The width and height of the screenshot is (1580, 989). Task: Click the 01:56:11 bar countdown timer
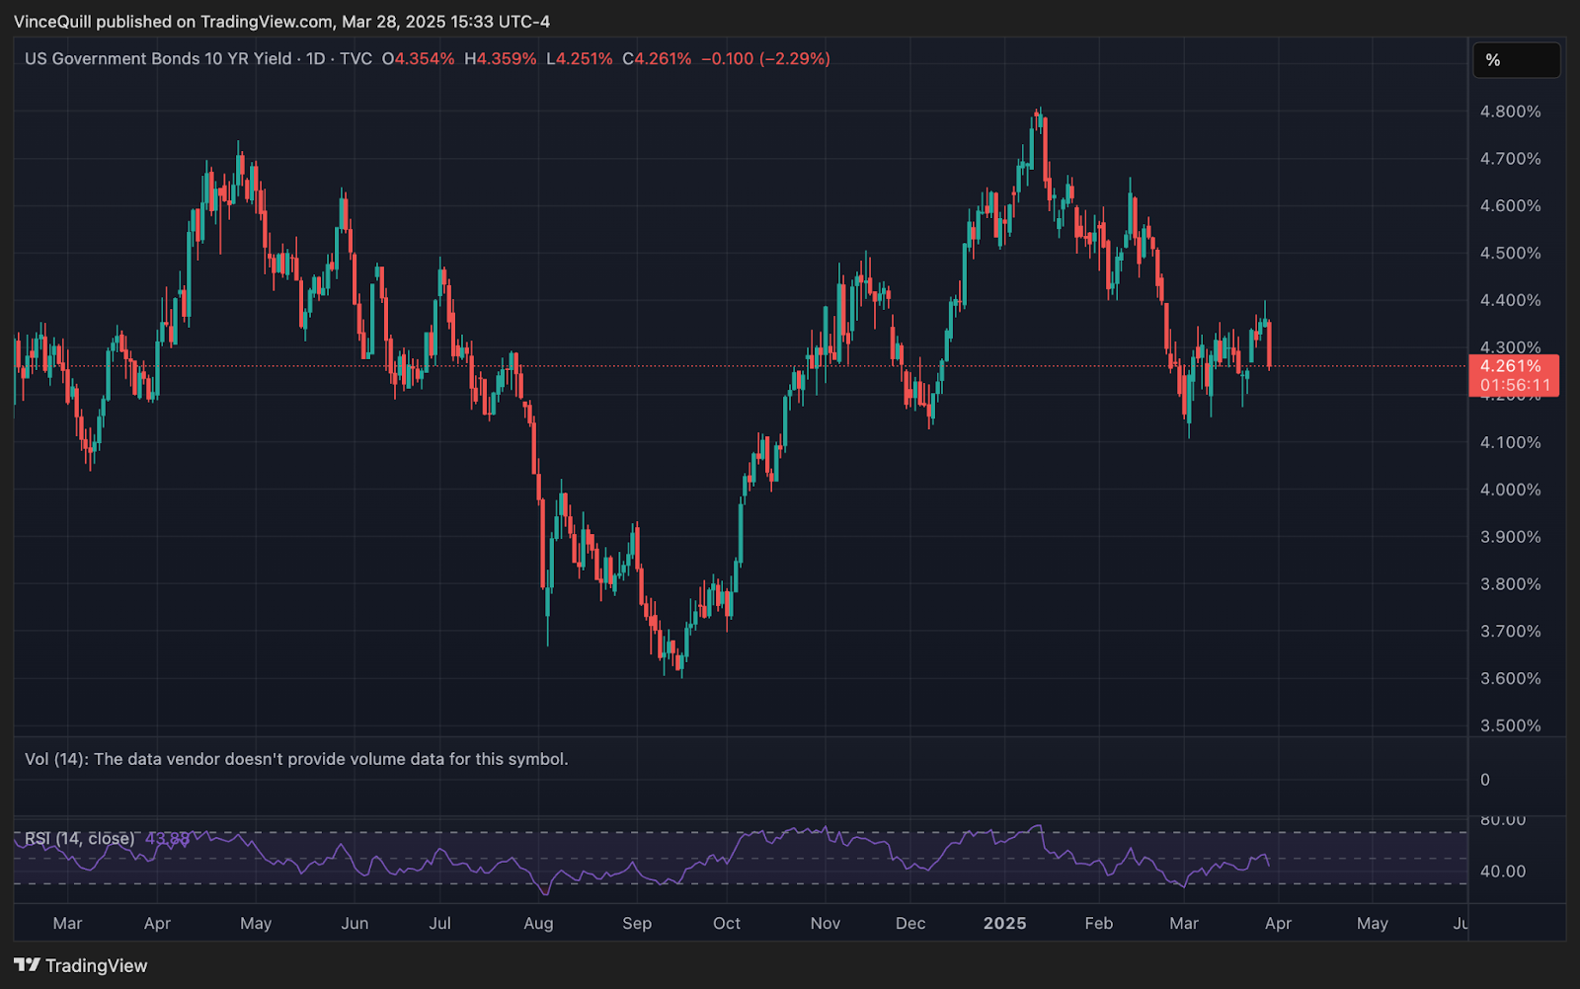click(x=1515, y=385)
